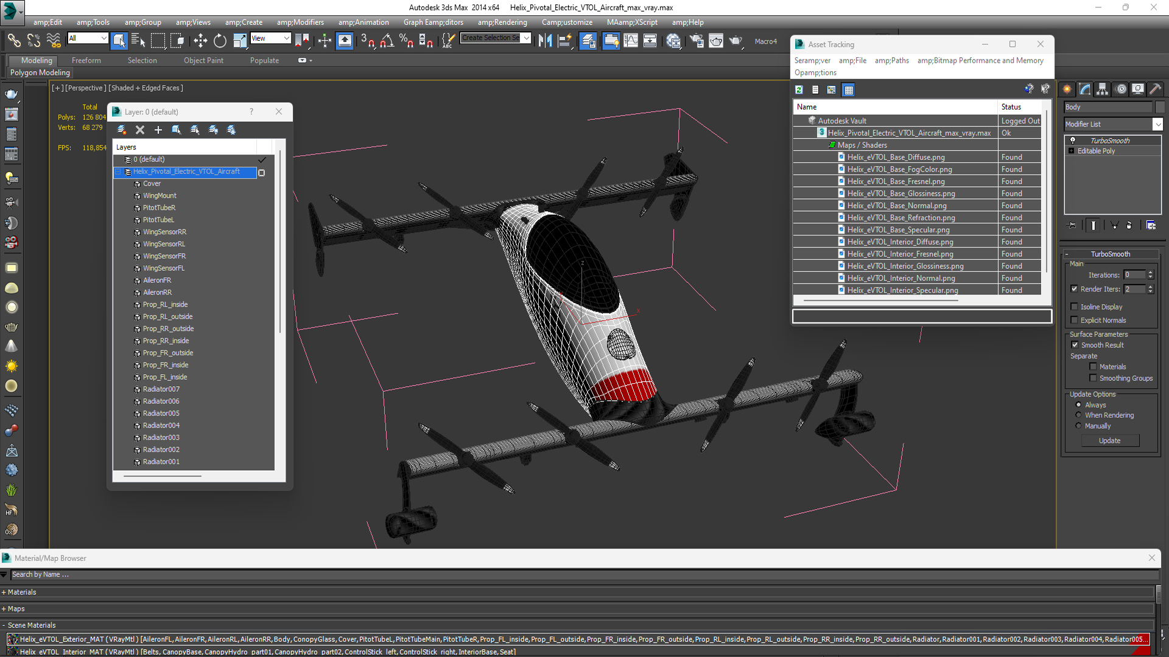Image resolution: width=1169 pixels, height=657 pixels.
Task: Click the Update button in TurboSmooth
Action: click(1109, 440)
